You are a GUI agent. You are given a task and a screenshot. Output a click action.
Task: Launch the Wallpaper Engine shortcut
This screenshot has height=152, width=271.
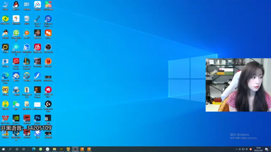point(48,21)
